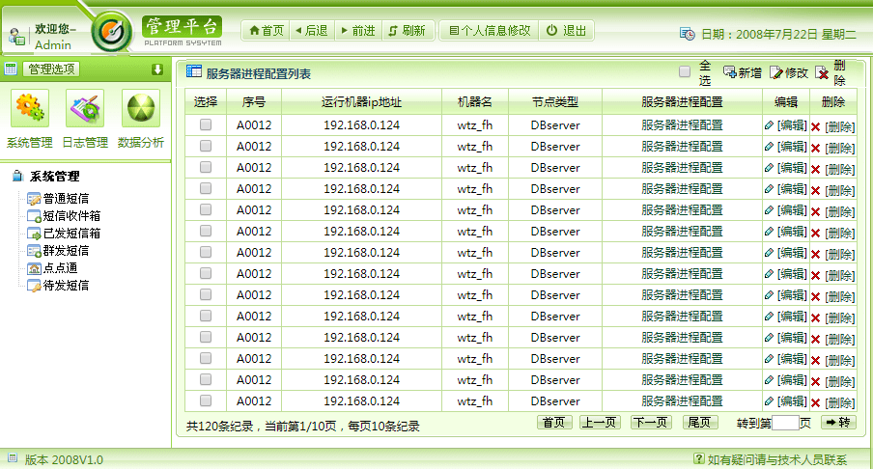Tick the checkbox in the first table row

pyautogui.click(x=206, y=125)
